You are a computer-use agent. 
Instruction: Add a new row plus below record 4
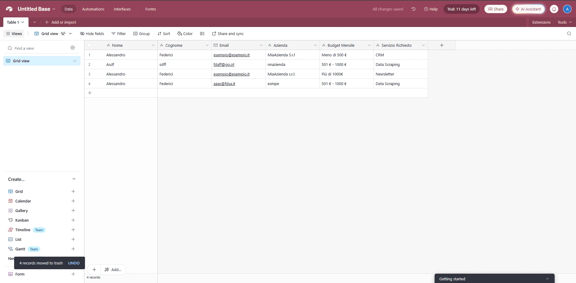click(x=90, y=93)
